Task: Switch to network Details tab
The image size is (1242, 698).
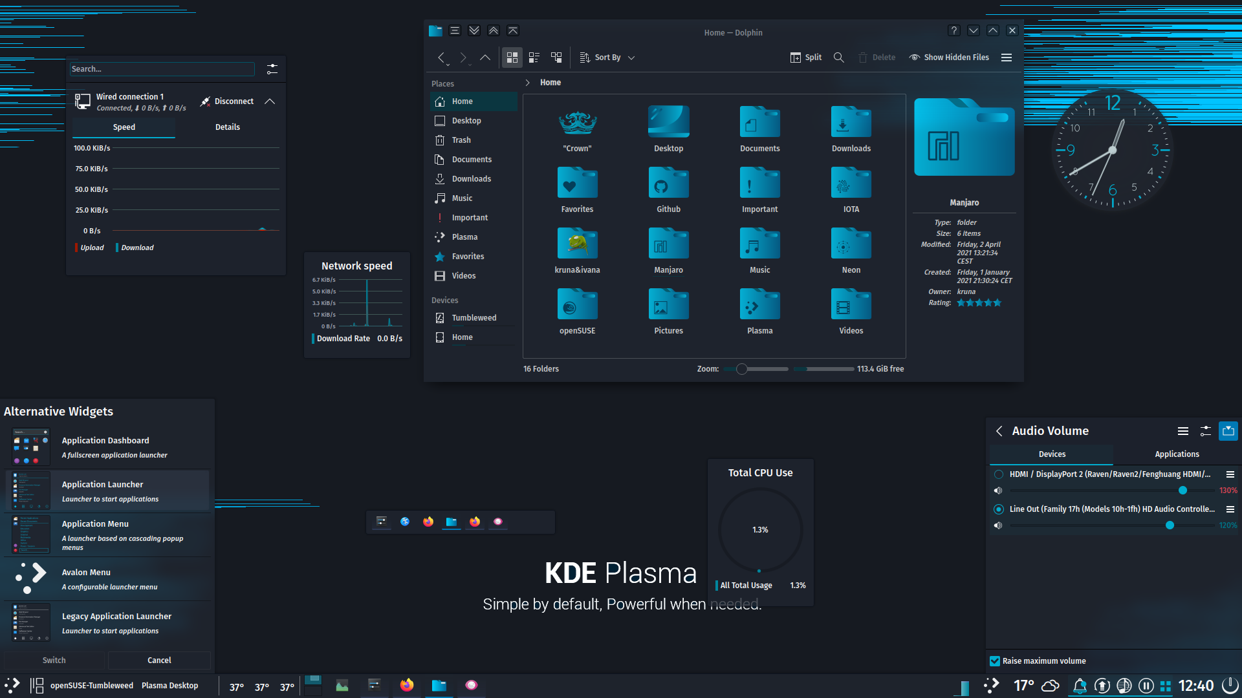Action: pos(227,127)
